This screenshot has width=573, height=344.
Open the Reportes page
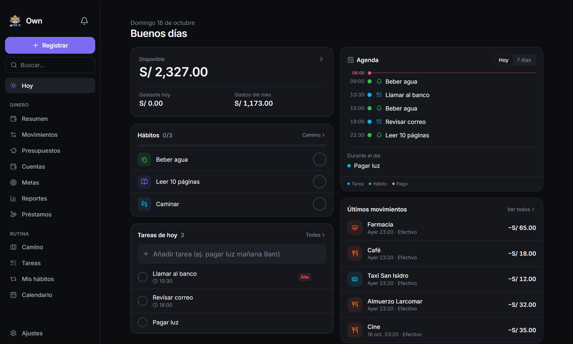[x=50, y=199]
